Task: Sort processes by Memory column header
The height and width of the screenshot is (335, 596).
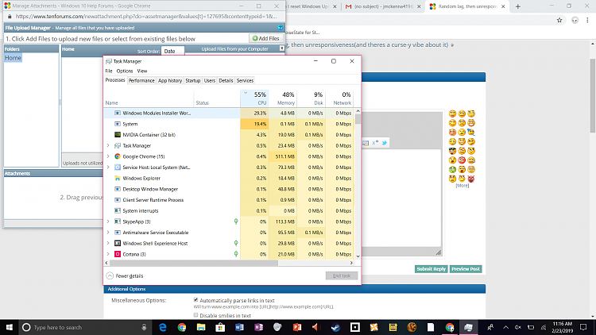Action: tap(283, 98)
